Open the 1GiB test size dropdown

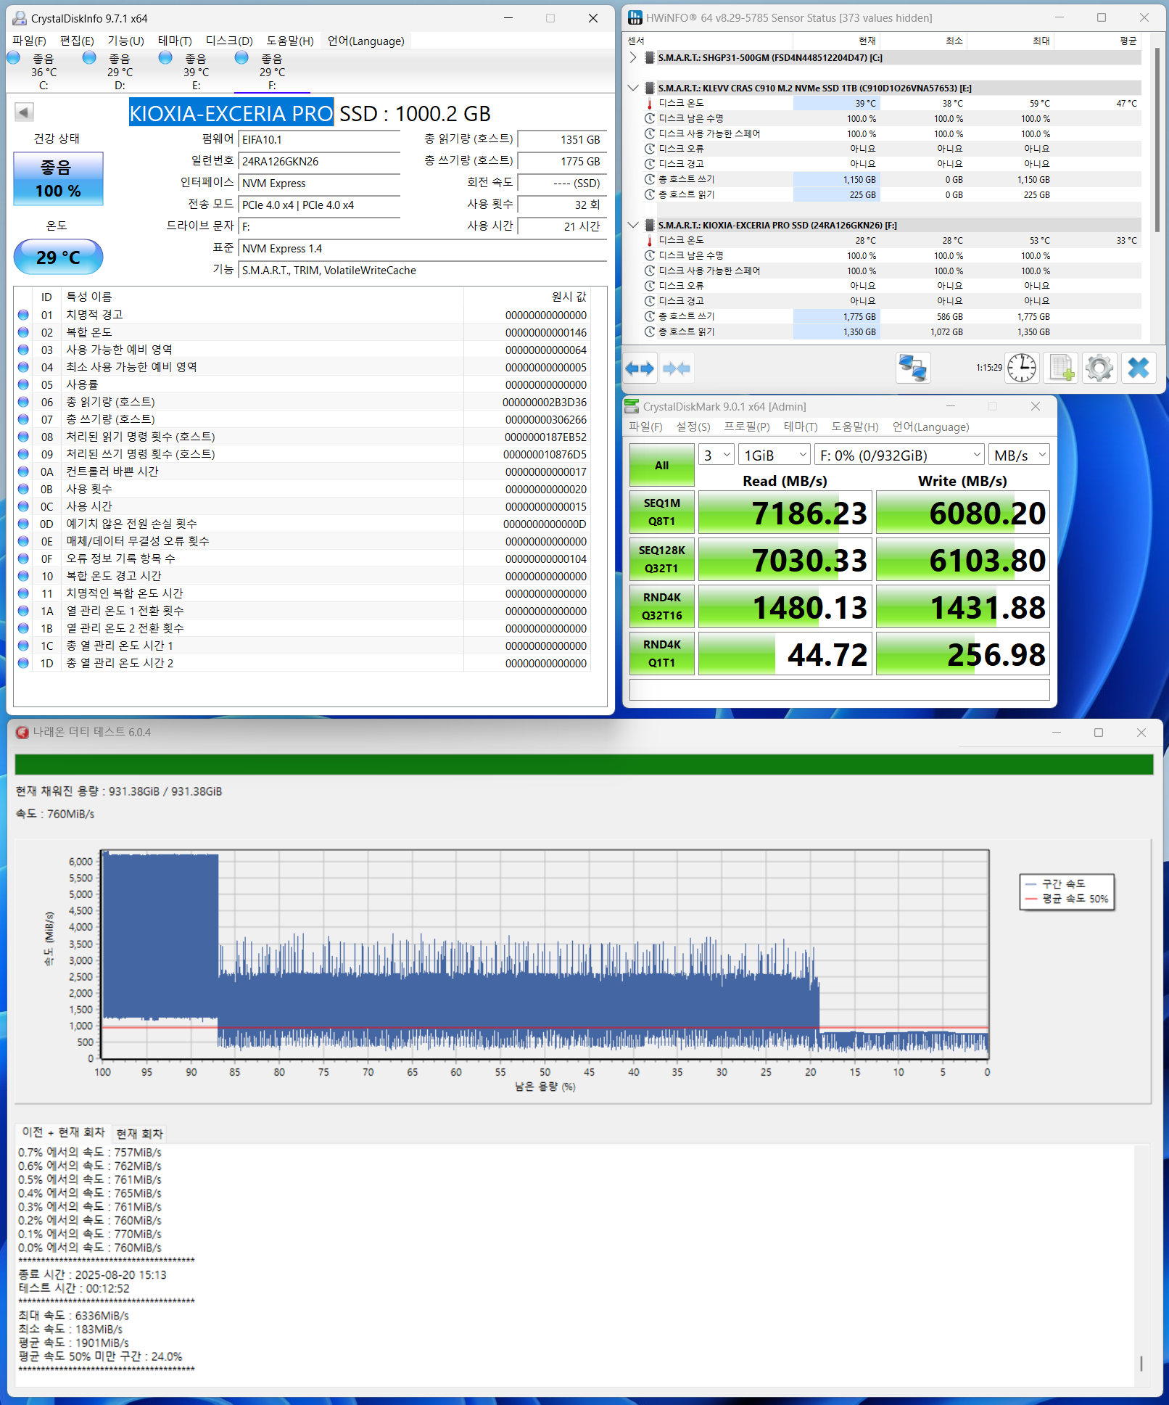[x=774, y=456]
